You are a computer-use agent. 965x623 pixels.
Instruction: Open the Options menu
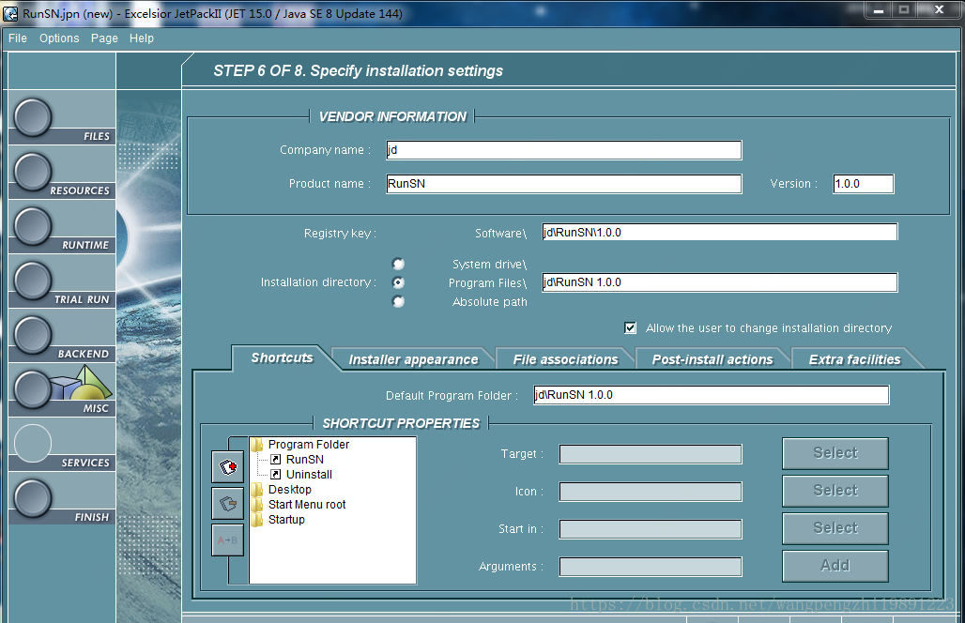pyautogui.click(x=59, y=38)
